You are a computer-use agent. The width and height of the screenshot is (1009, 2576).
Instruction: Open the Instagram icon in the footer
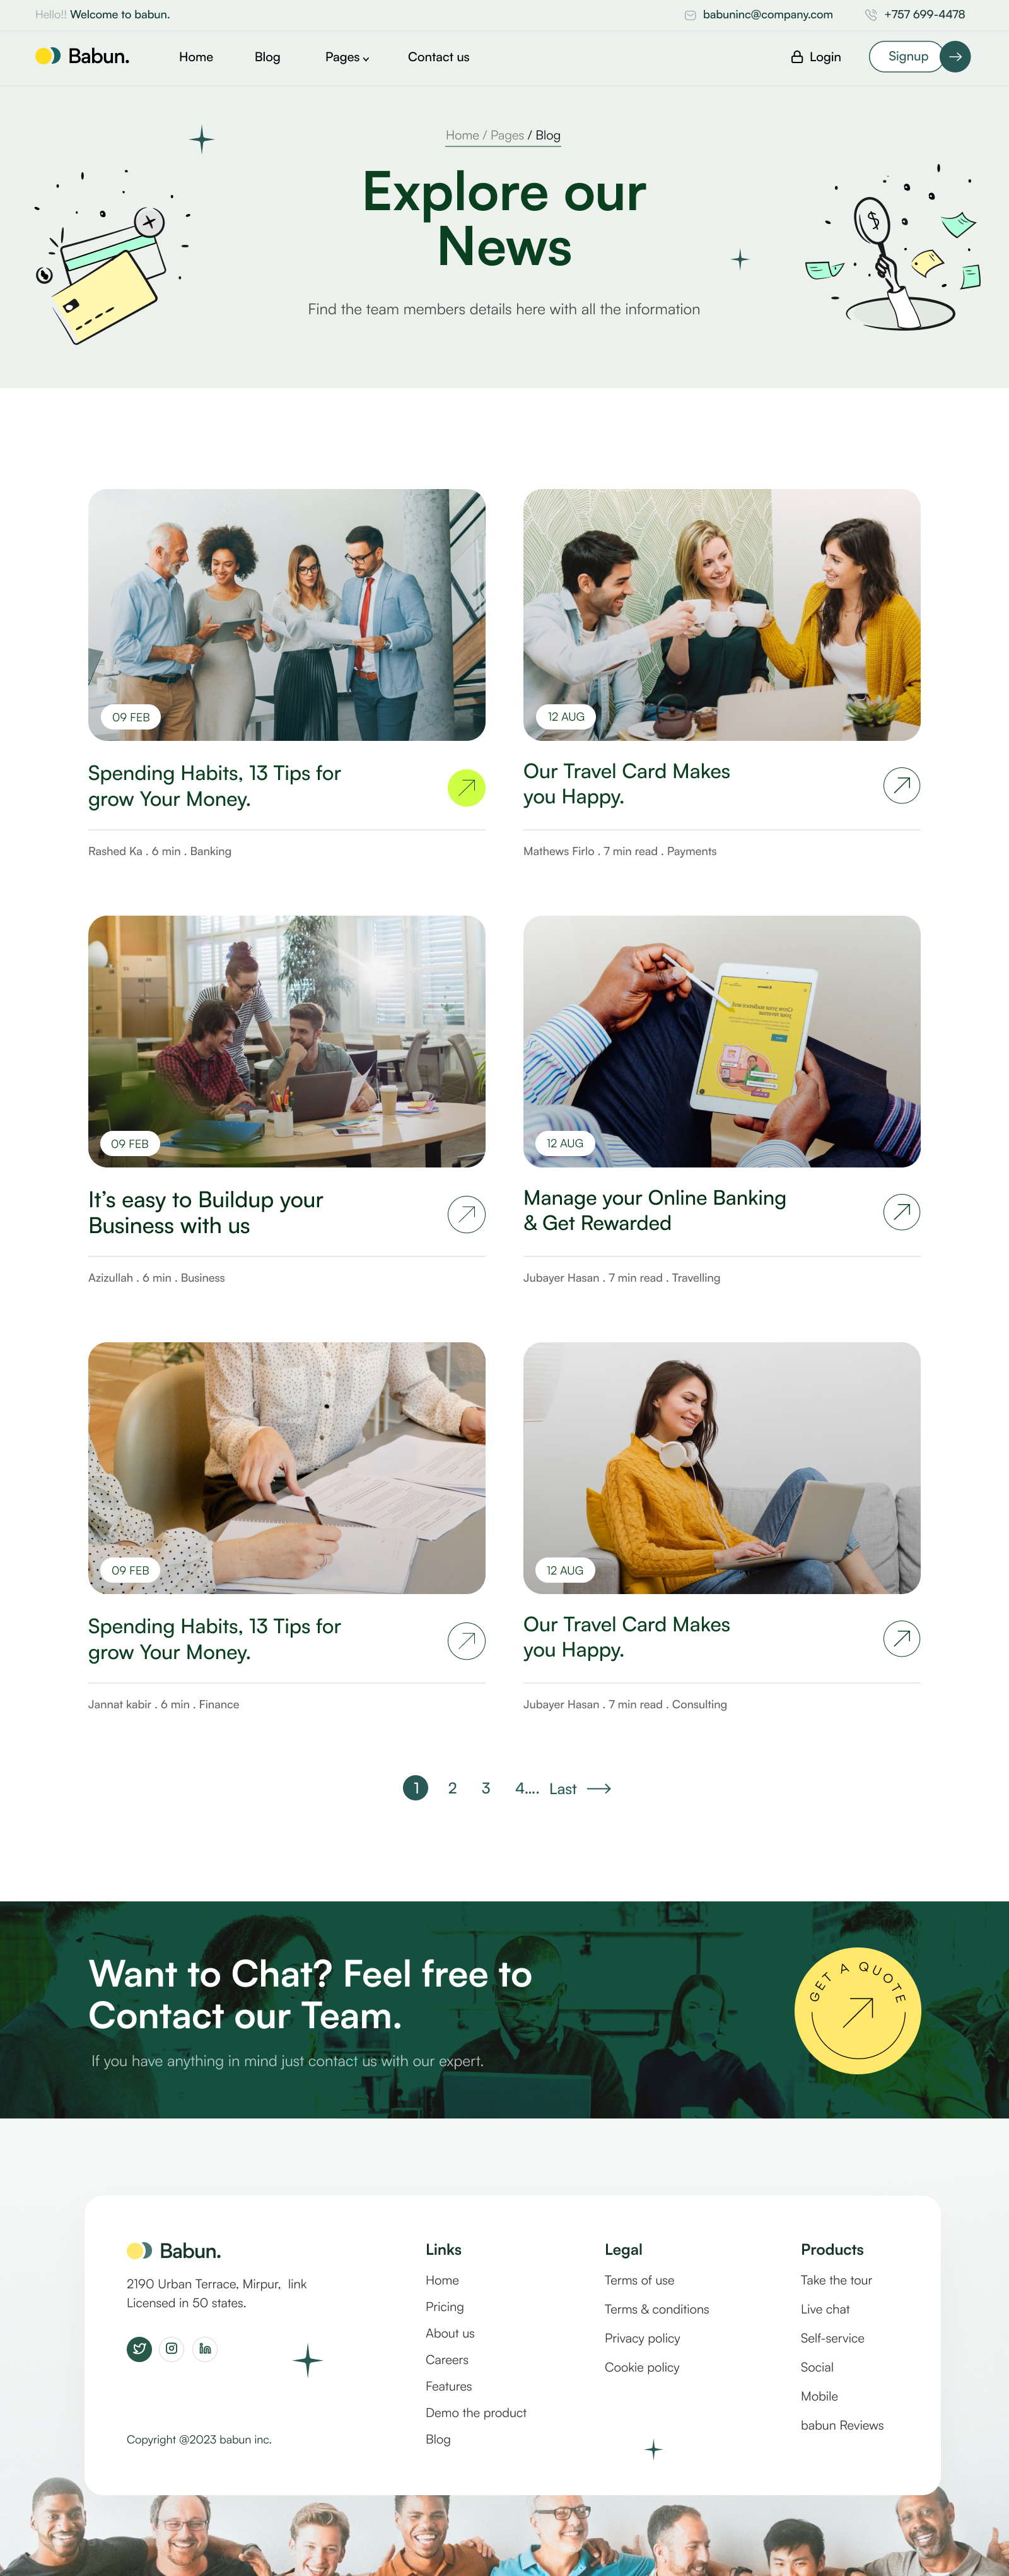tap(172, 2348)
